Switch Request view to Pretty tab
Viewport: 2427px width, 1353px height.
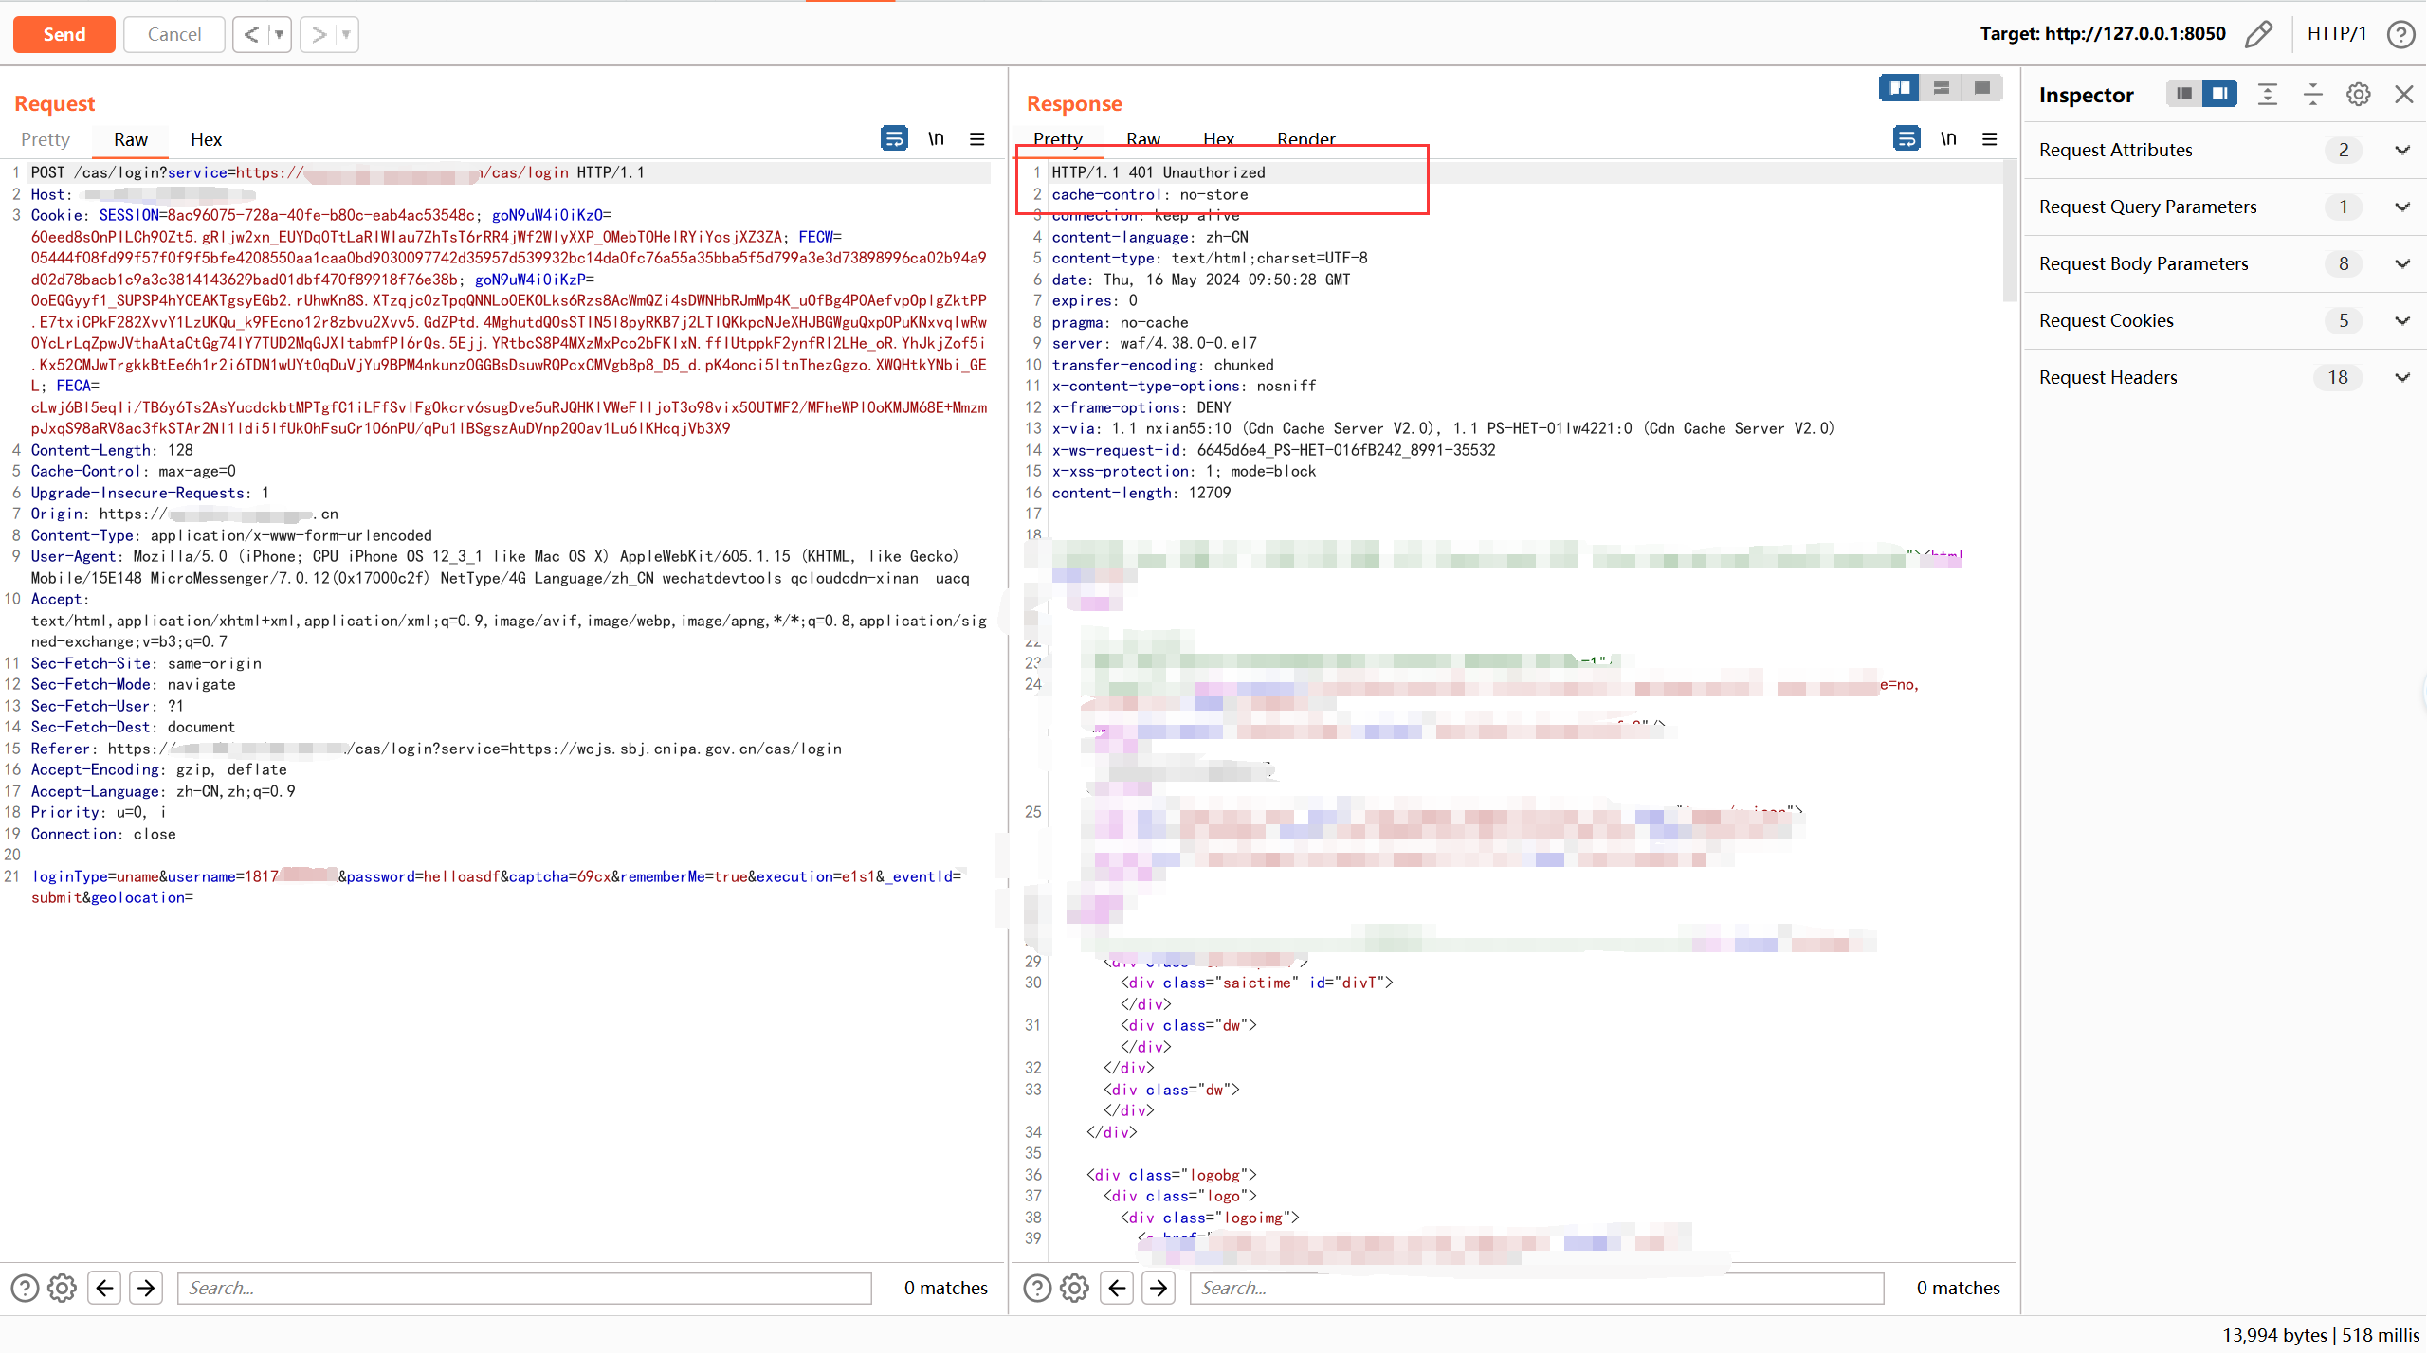coord(46,139)
